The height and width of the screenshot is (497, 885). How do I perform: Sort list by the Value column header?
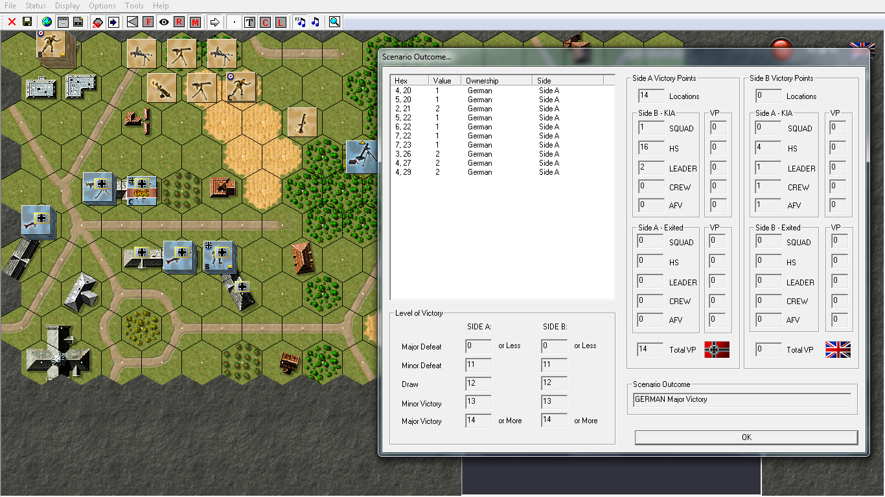click(x=445, y=81)
